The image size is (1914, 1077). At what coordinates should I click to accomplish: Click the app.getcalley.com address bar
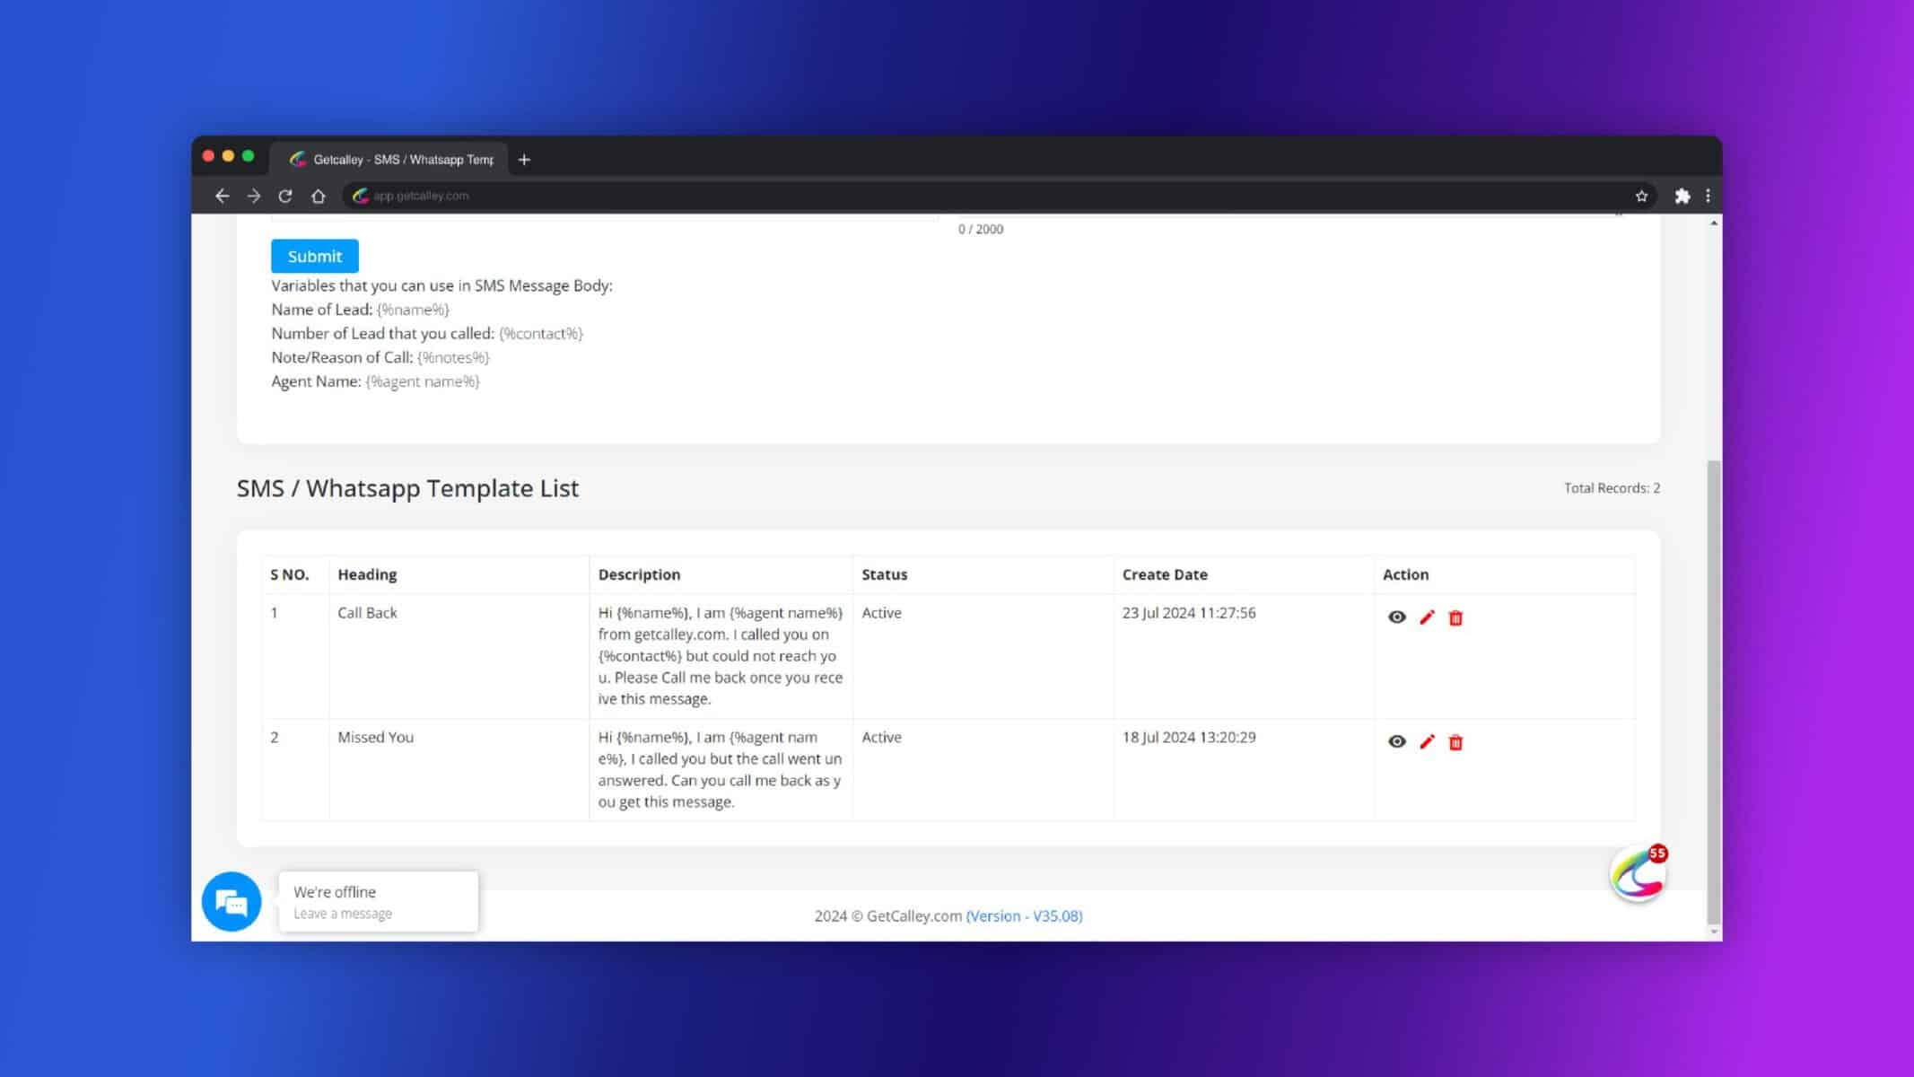[x=987, y=196]
